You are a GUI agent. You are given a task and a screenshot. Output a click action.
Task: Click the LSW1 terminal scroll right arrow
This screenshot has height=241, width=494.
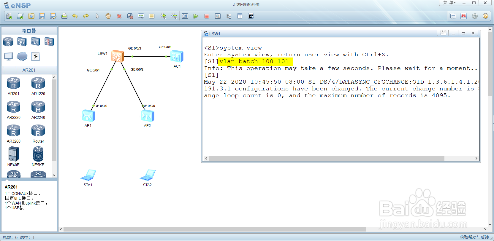[476, 158]
